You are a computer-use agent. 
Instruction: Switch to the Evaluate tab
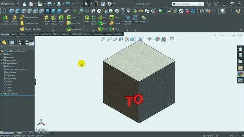point(65,34)
